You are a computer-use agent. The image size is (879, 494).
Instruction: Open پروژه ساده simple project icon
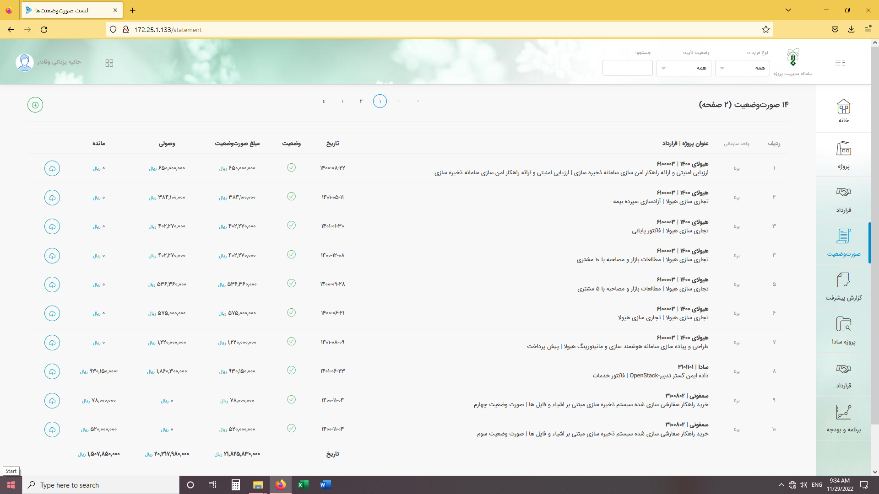[x=843, y=330]
